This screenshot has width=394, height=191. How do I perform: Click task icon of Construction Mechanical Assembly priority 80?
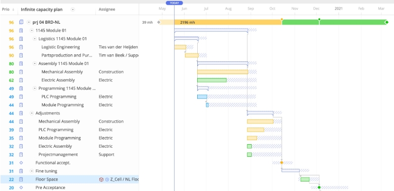click(x=21, y=72)
